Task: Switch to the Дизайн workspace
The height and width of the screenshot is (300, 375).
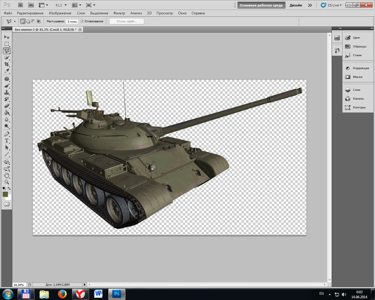Action: point(296,5)
